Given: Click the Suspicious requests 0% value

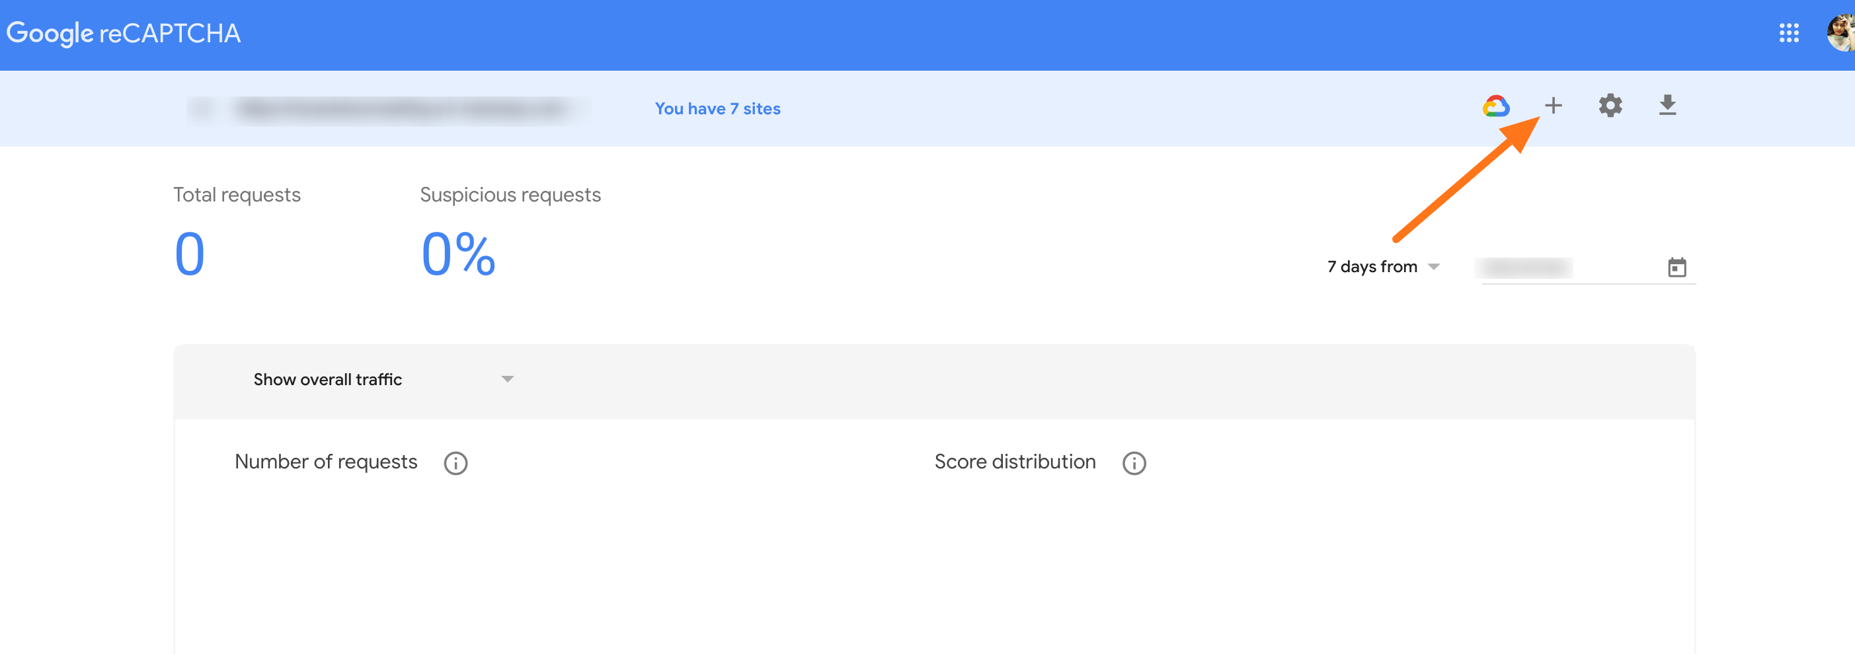Looking at the screenshot, I should (x=458, y=254).
